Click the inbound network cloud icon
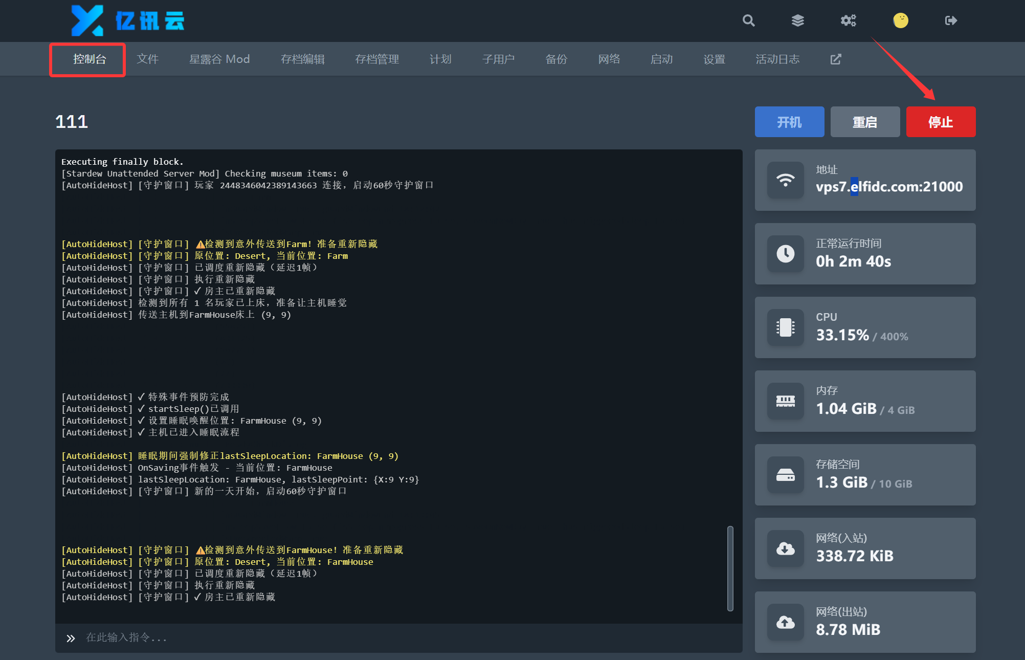 coord(786,548)
